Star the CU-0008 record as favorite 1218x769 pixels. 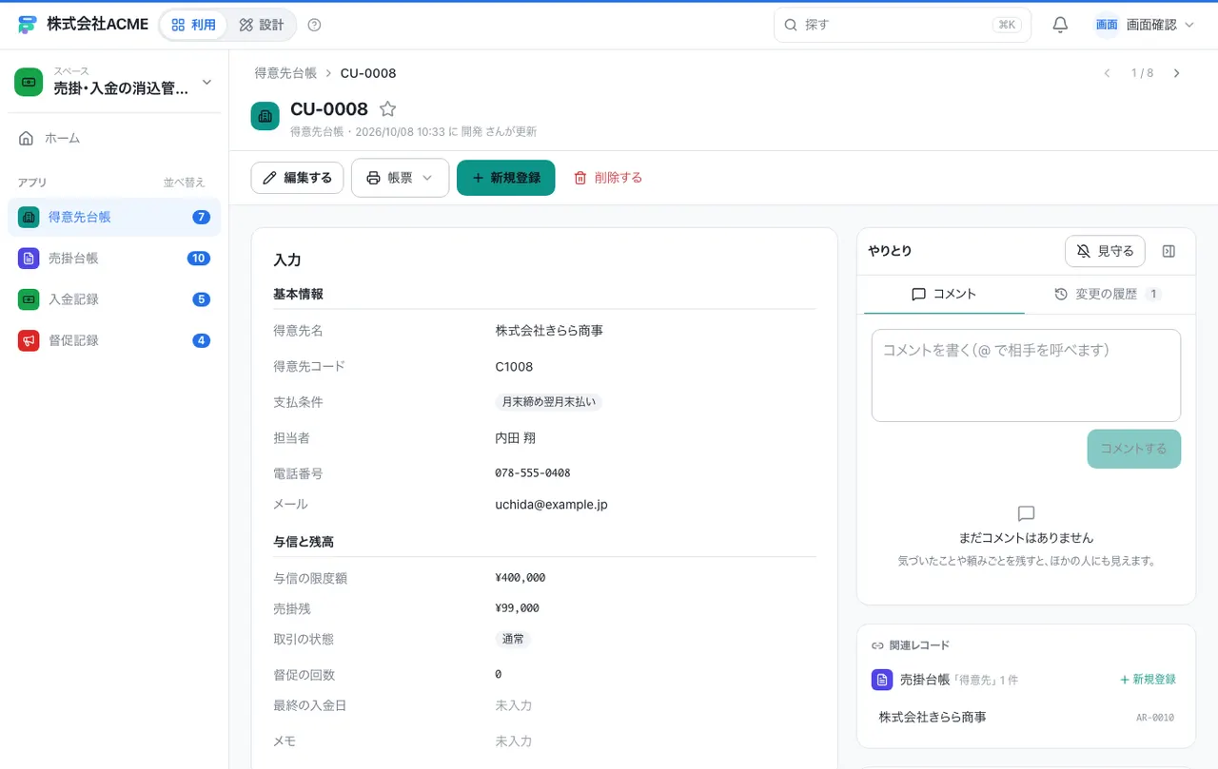(387, 109)
